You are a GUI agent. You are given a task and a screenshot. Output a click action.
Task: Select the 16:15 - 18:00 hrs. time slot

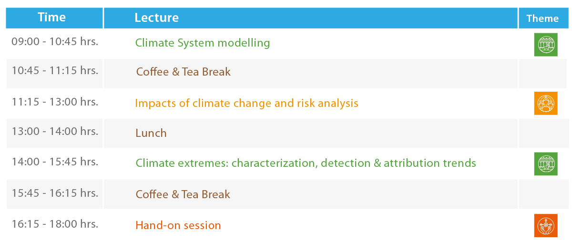[x=55, y=224]
